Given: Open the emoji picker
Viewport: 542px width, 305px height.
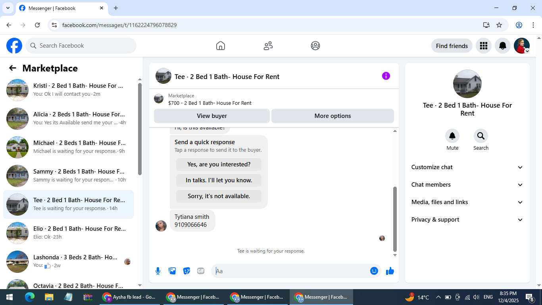Looking at the screenshot, I should (x=374, y=271).
